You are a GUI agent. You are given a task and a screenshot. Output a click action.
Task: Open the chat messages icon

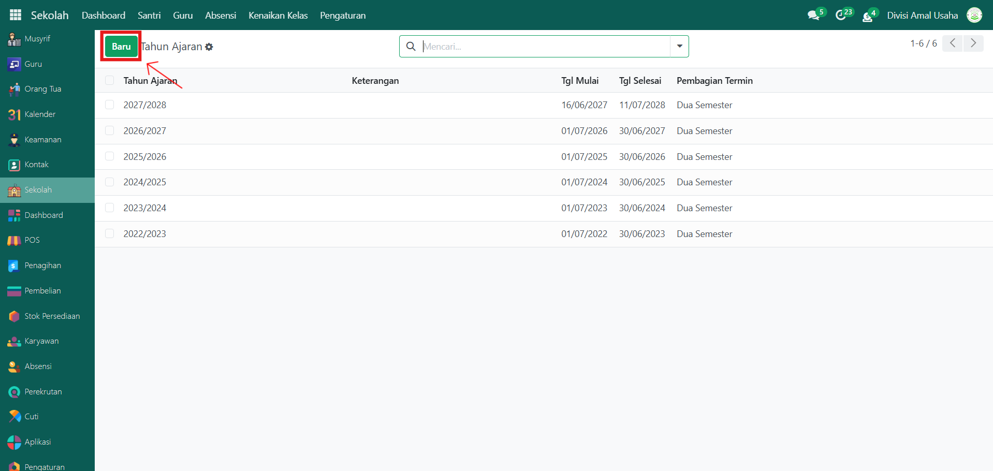813,16
